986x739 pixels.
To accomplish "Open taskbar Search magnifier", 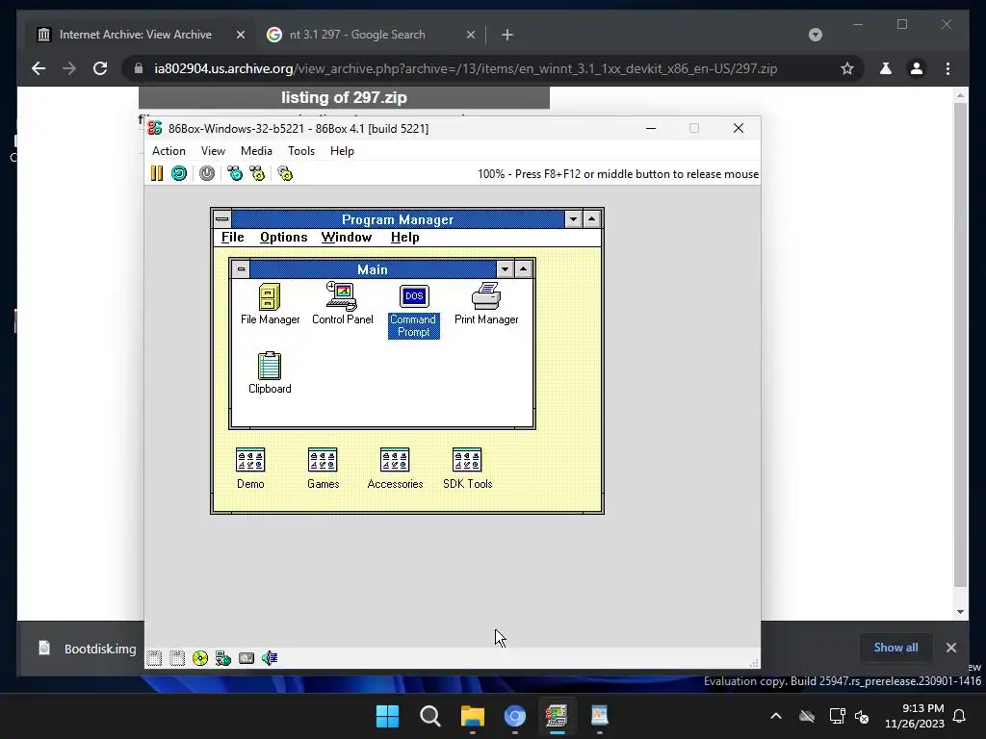I will pyautogui.click(x=430, y=716).
